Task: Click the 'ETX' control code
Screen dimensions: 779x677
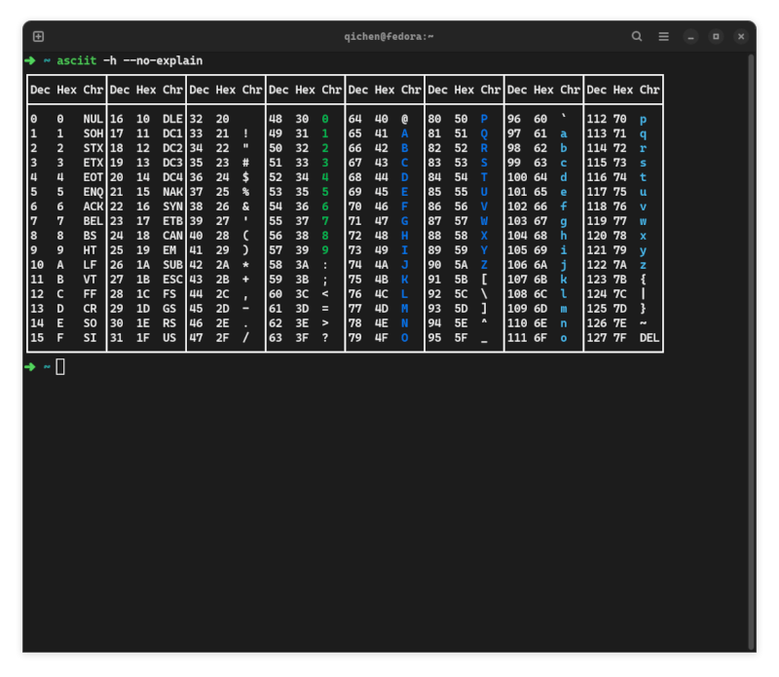Action: pos(93,163)
